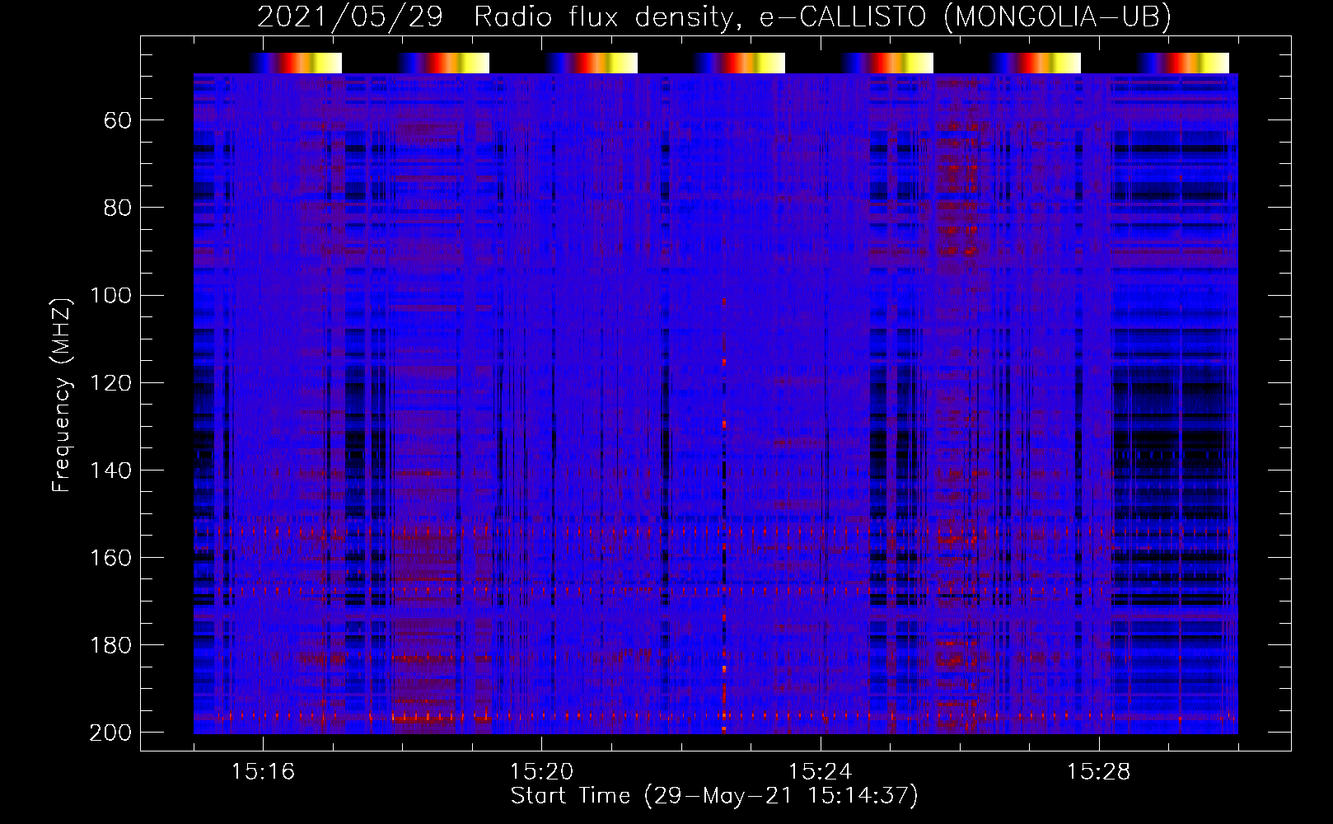
Task: Click the 100 frequency tick label
Action: [111, 296]
